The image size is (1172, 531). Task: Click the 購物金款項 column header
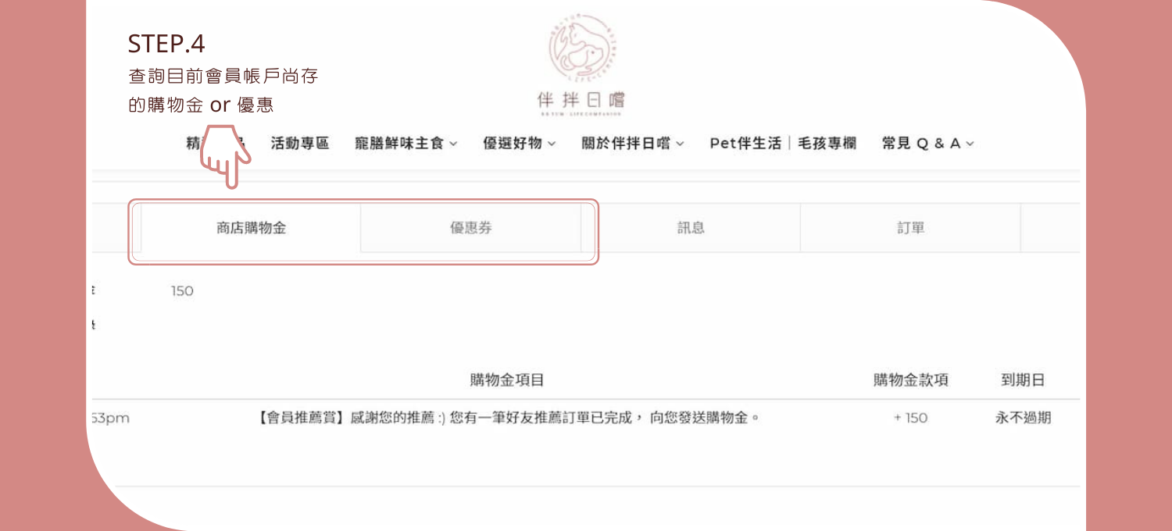[x=910, y=380]
